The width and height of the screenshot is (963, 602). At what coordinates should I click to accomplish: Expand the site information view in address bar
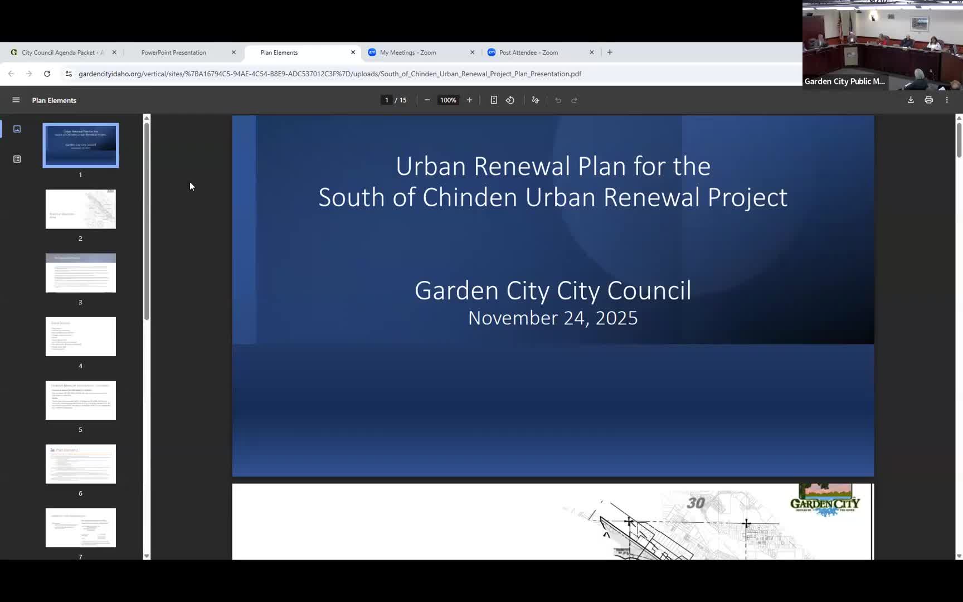tap(68, 73)
